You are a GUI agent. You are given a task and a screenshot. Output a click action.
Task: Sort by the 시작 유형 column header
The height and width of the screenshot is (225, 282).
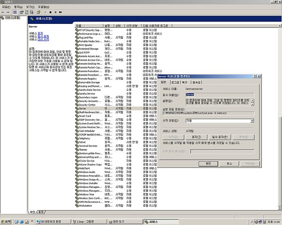(x=133, y=26)
